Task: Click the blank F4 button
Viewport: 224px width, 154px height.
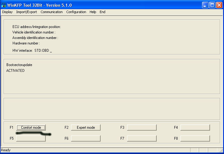Action: coord(195,128)
